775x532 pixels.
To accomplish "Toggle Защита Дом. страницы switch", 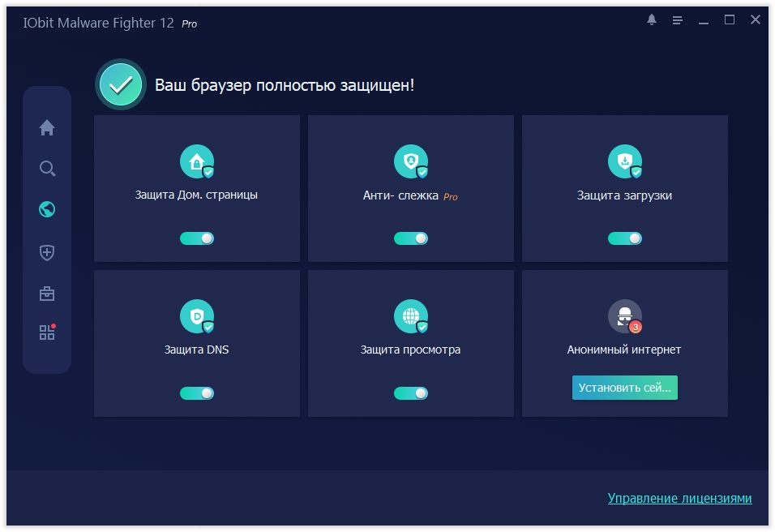I will (x=197, y=238).
